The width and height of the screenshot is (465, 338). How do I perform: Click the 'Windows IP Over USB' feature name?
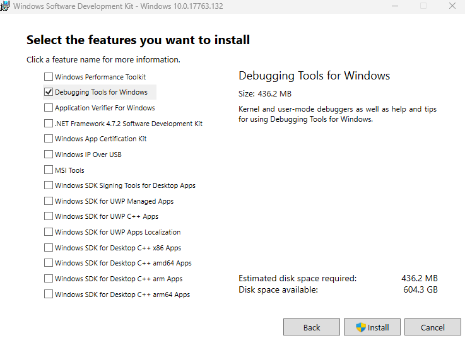pos(88,154)
